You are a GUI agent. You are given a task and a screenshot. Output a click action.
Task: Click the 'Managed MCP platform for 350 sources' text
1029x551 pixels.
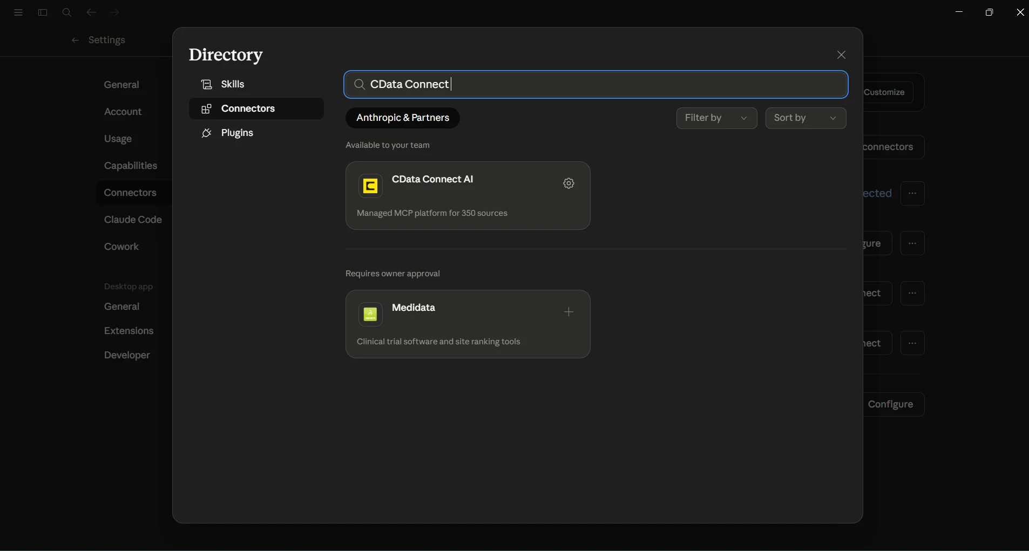pos(432,213)
